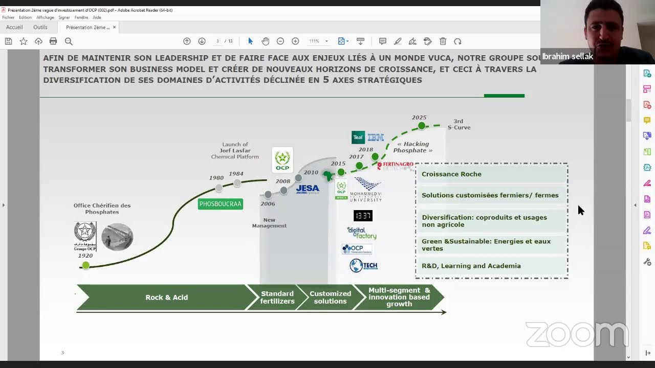Click the scroll down arrow of document

pyautogui.click(x=628, y=357)
